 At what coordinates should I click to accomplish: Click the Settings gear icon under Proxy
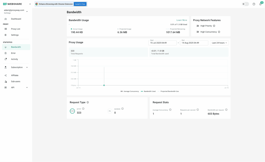tap(6, 35)
